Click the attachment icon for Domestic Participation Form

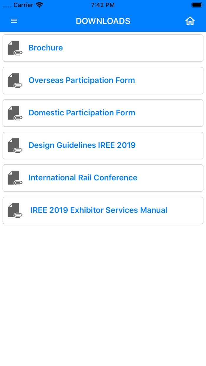coord(15,113)
